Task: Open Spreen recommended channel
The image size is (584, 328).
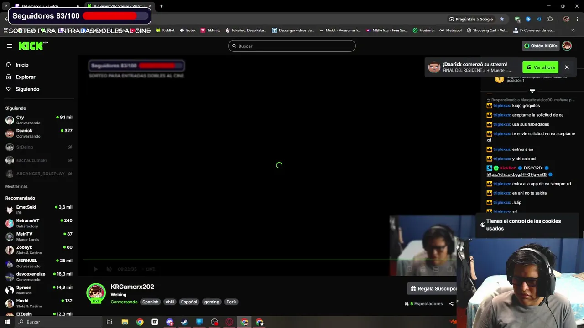Action: (x=39, y=290)
